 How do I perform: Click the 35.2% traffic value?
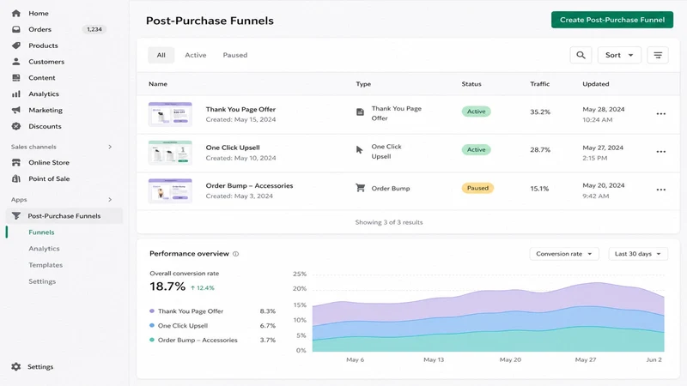pyautogui.click(x=540, y=112)
